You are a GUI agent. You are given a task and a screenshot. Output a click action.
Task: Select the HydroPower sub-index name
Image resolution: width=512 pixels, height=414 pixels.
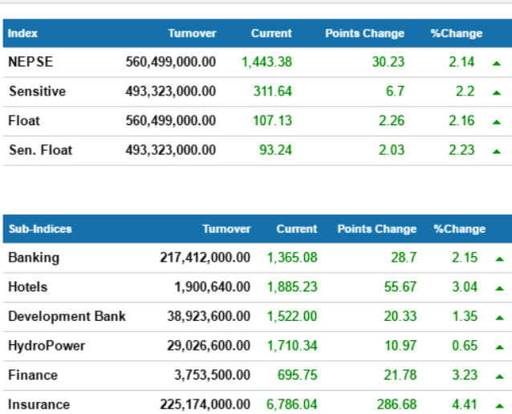pos(47,346)
